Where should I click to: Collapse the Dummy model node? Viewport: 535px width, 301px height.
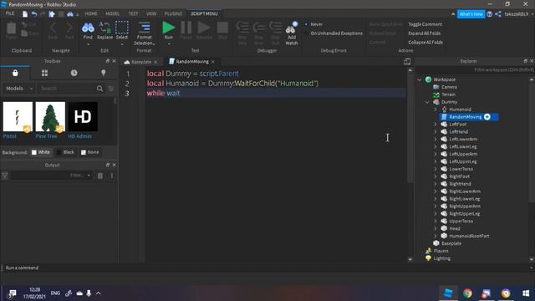pyautogui.click(x=427, y=102)
